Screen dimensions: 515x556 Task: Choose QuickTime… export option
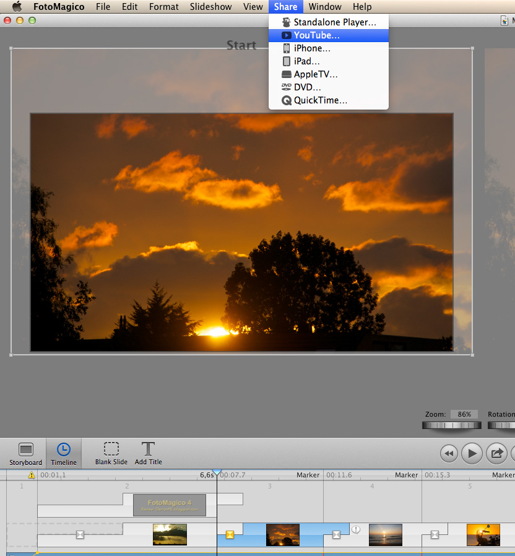329,100
